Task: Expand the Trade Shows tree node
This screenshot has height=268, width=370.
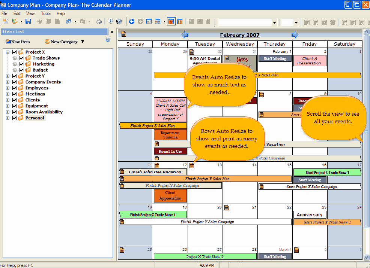Action: [15, 58]
